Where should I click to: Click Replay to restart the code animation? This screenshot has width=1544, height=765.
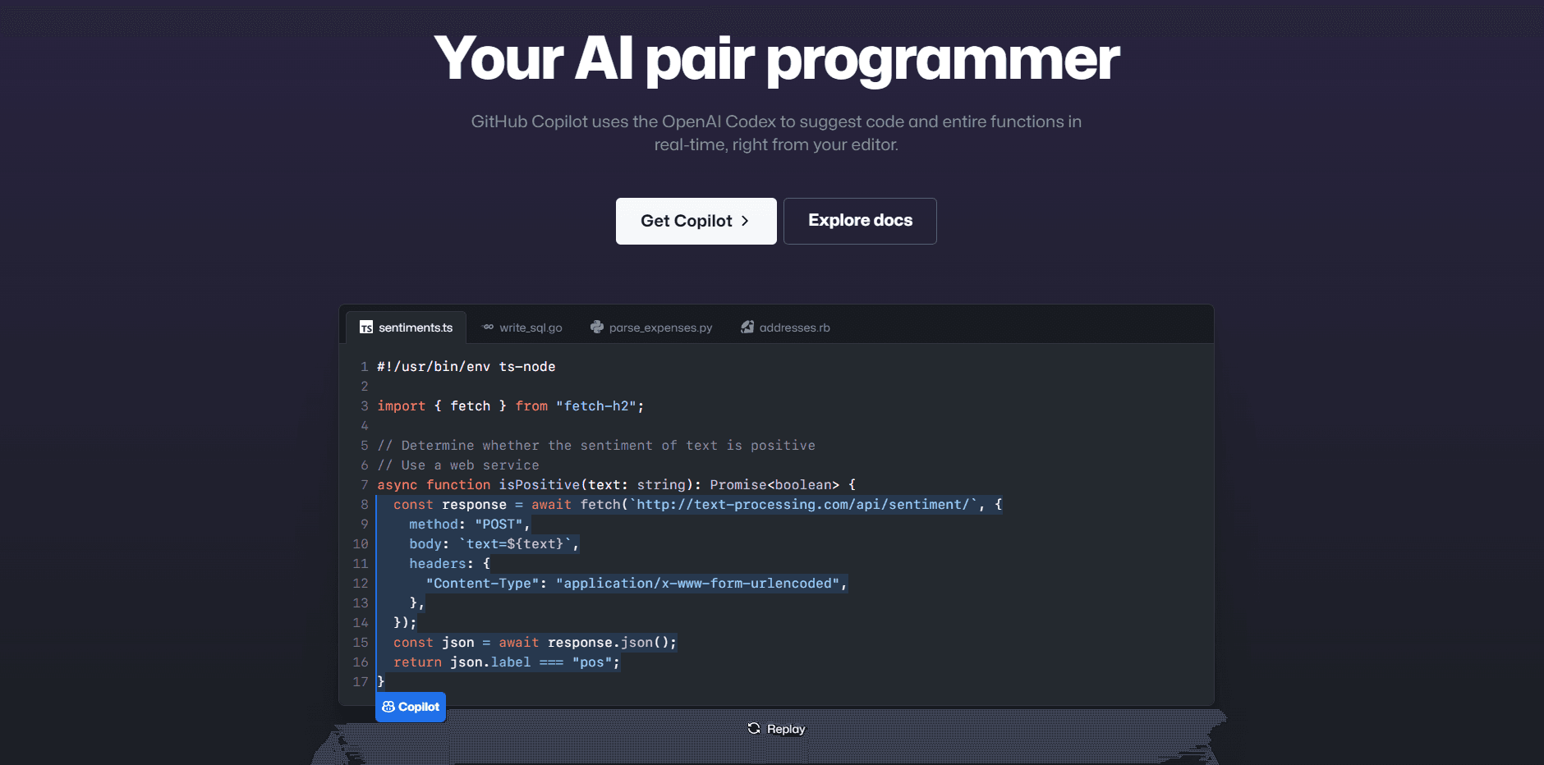(775, 729)
